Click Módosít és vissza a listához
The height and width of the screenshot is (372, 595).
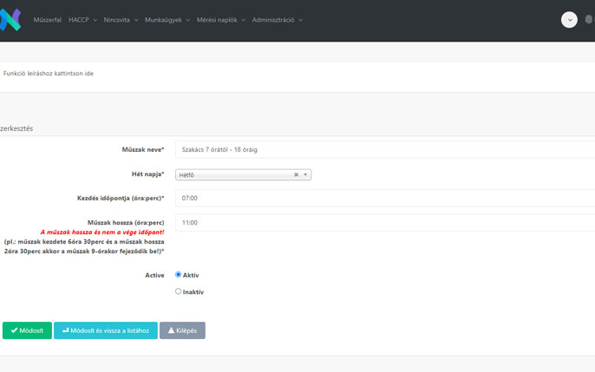coord(105,330)
